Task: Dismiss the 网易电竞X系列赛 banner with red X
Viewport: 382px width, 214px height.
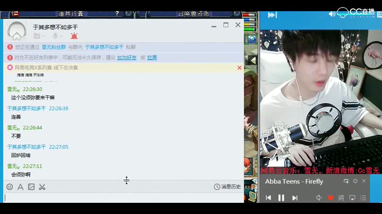Action: pyautogui.click(x=239, y=68)
